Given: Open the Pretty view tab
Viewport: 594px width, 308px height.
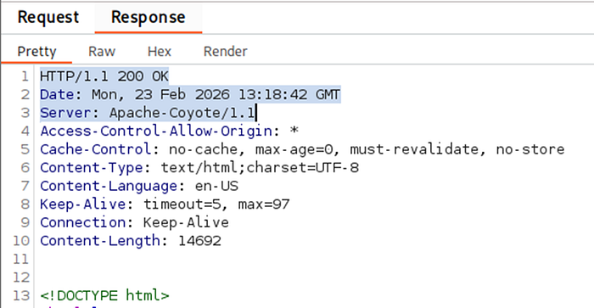Looking at the screenshot, I should point(36,52).
